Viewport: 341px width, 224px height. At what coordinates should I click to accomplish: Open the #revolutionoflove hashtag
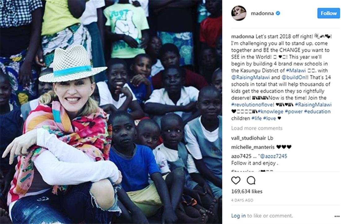pos(252,105)
